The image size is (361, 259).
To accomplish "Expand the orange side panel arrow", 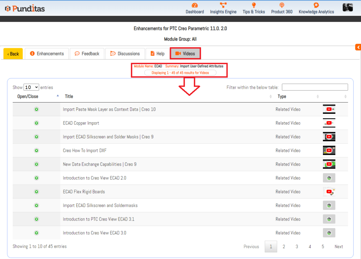I will tap(358, 47).
